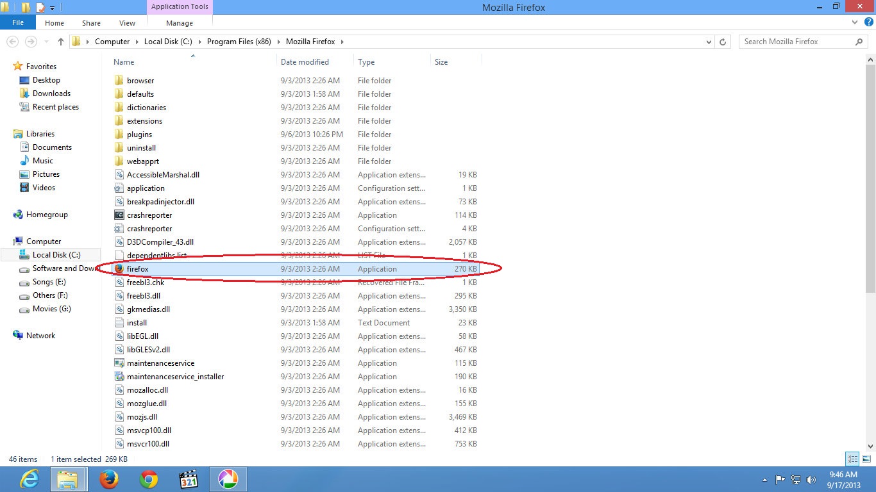Select Homegroup in navigation pane
Screen dimensions: 876x492
(47, 215)
